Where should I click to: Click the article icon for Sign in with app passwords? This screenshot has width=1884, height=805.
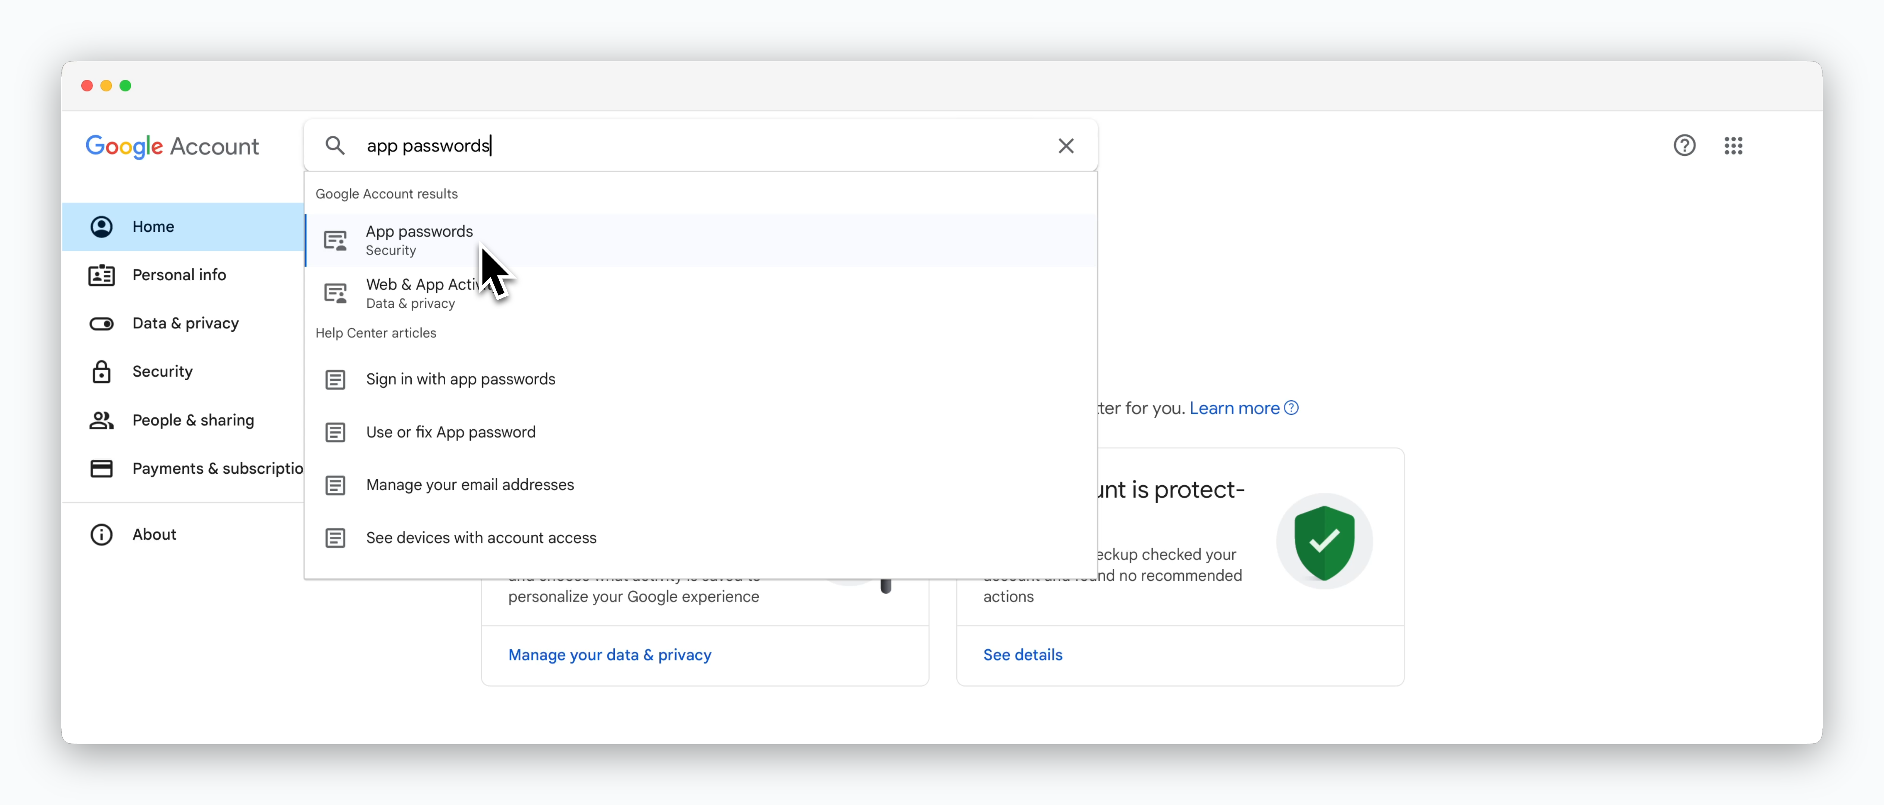pyautogui.click(x=336, y=379)
